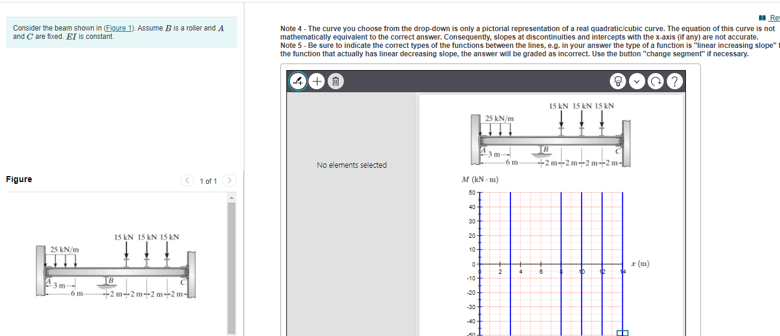Click figure panel scroll-up arrow
The image size is (780, 336).
[232, 198]
